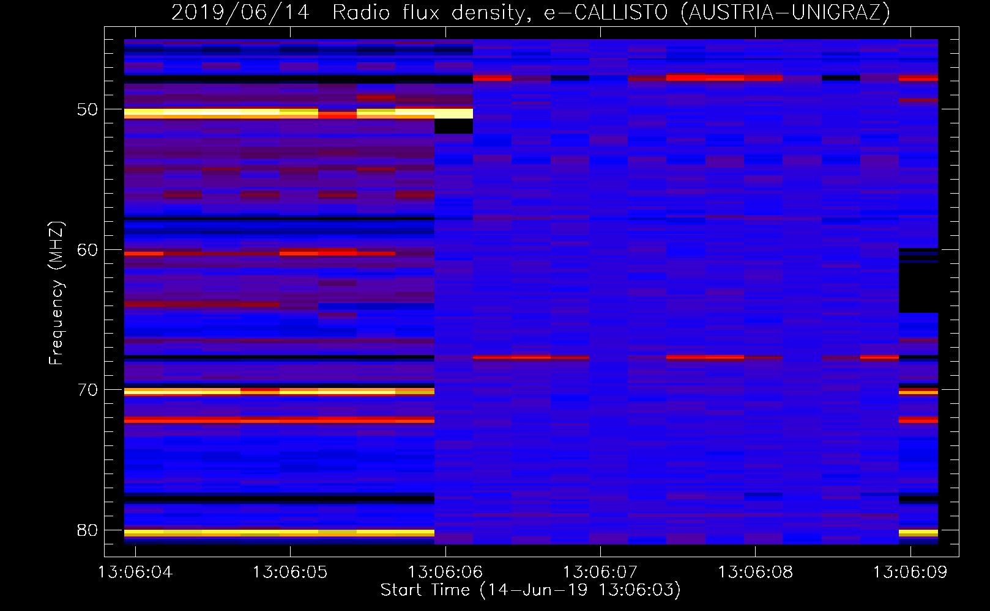Click the time tick label '13:06:07'
Viewport: 990px width, 611px height.
(600, 572)
